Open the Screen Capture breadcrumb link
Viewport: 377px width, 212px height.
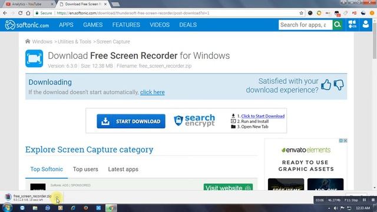tap(113, 42)
